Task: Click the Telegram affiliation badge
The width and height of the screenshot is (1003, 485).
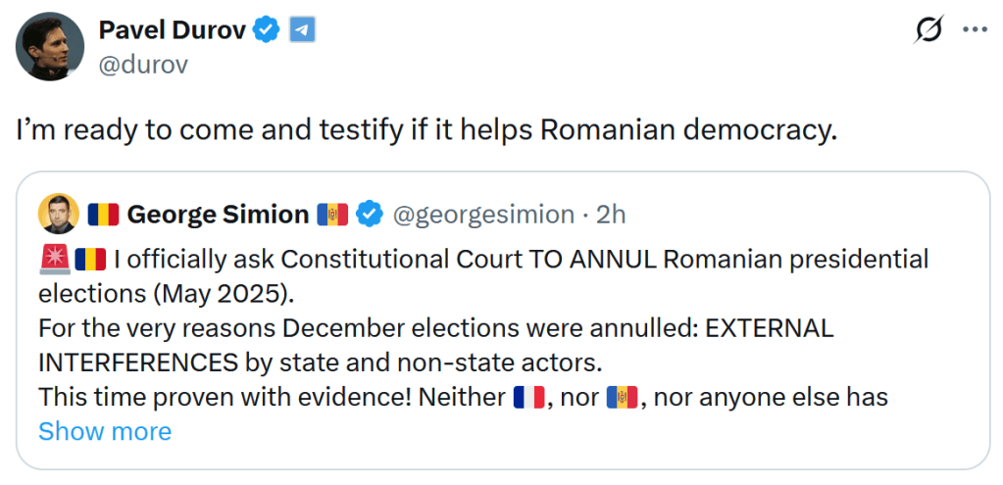Action: coord(302,30)
